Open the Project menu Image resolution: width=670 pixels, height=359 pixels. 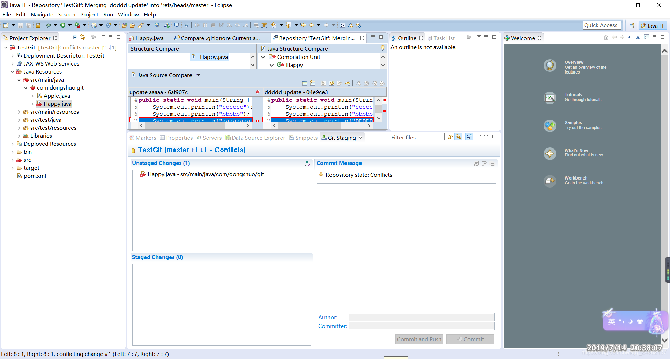(x=89, y=14)
